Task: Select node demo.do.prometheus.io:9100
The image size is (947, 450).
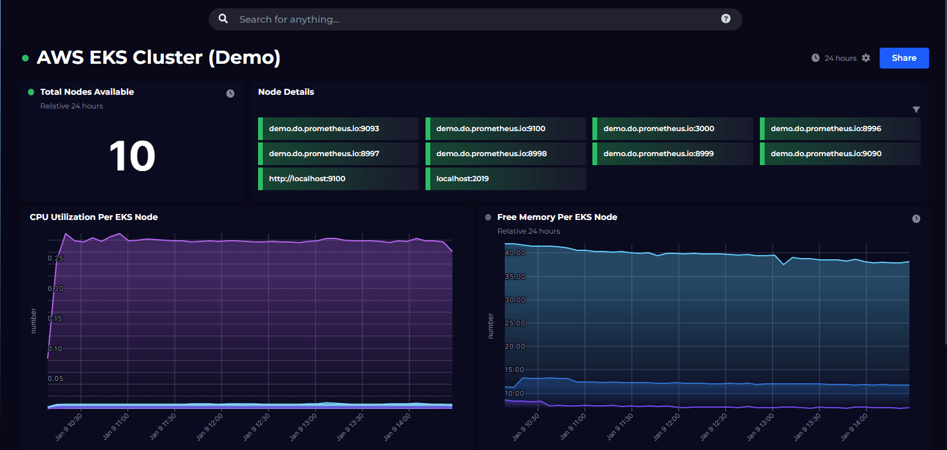Action: point(505,129)
